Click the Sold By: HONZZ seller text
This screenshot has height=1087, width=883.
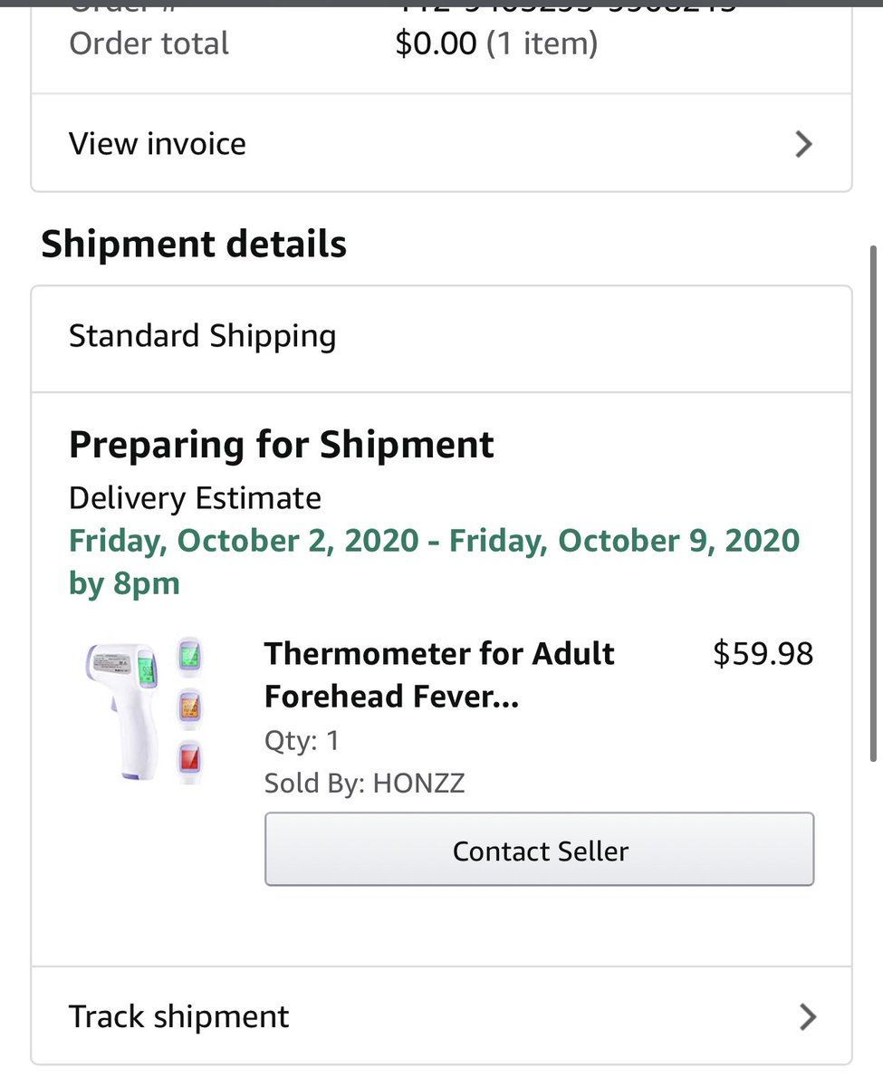pos(364,783)
